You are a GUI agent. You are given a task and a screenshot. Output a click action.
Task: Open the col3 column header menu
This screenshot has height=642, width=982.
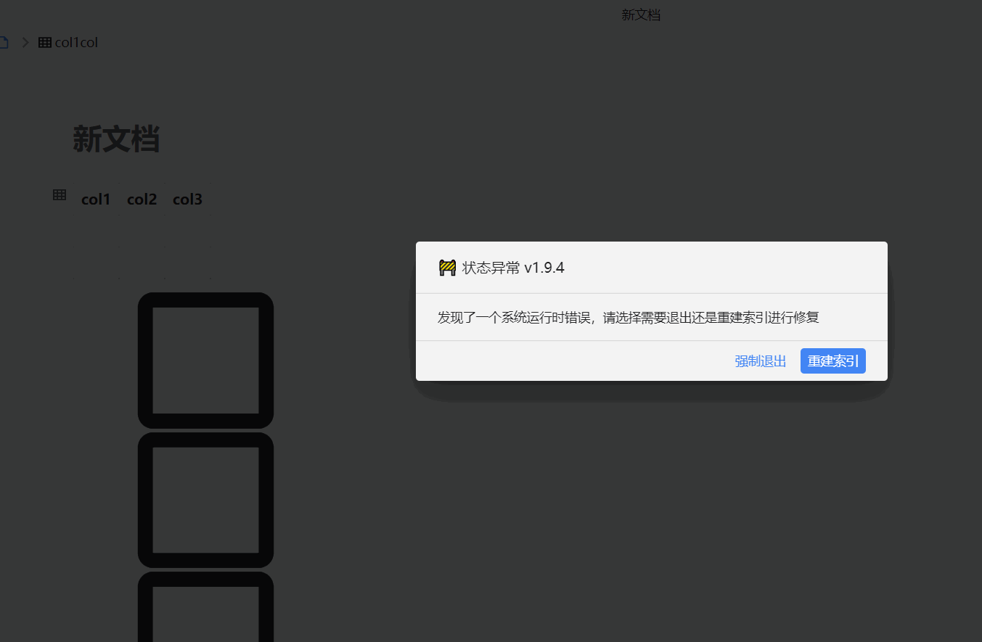click(187, 199)
